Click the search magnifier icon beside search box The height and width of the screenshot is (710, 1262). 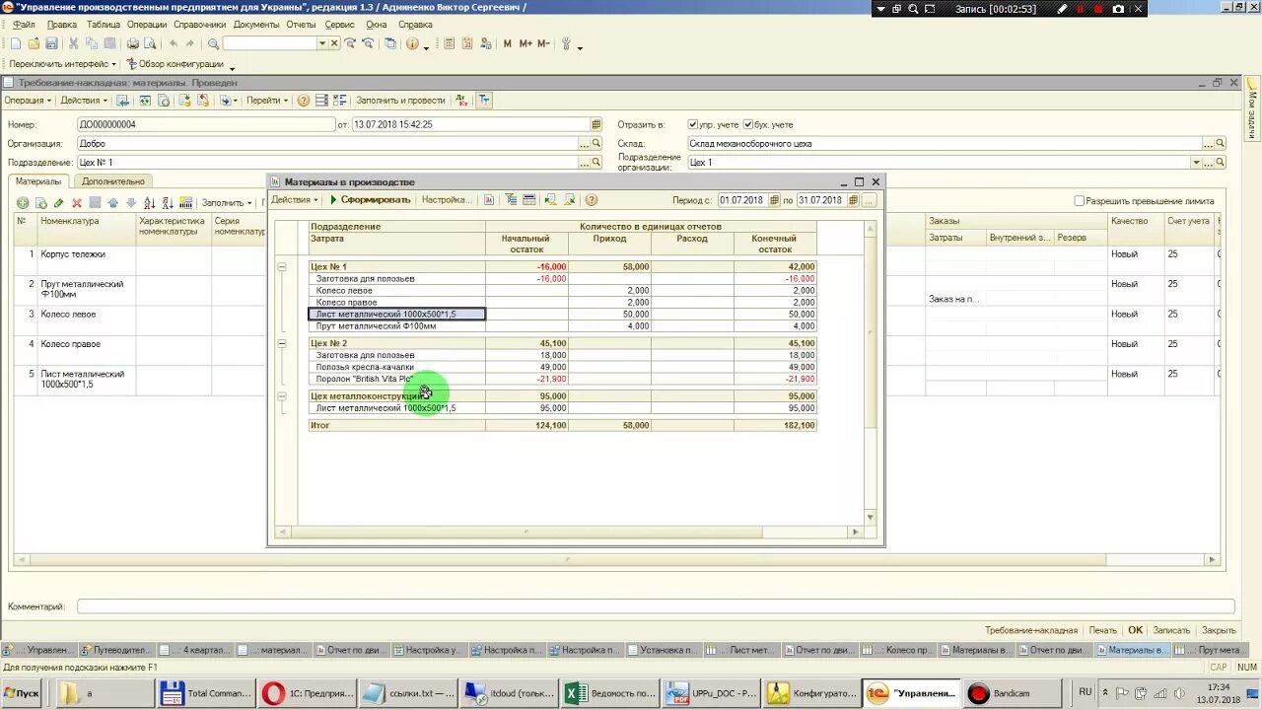[x=213, y=43]
